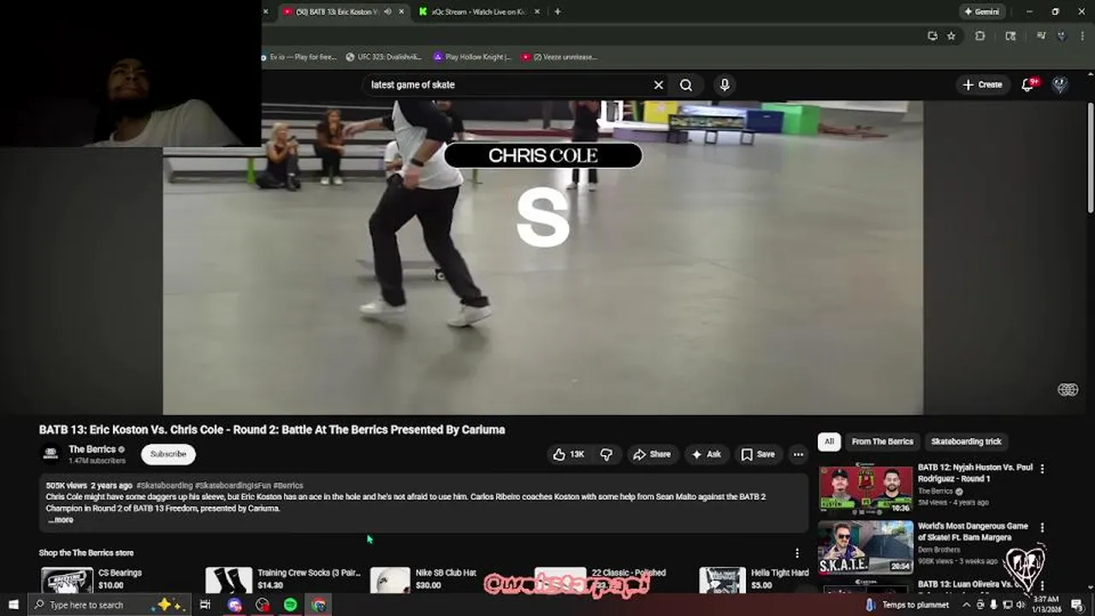The height and width of the screenshot is (616, 1095).
Task: Open Training Crew Socks product
Action: click(283, 579)
